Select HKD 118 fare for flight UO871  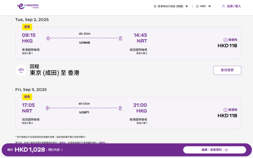227,115
